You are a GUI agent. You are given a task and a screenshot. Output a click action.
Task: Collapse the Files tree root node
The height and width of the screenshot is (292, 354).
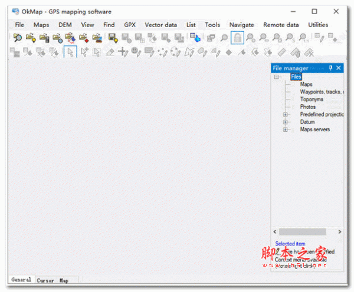277,77
